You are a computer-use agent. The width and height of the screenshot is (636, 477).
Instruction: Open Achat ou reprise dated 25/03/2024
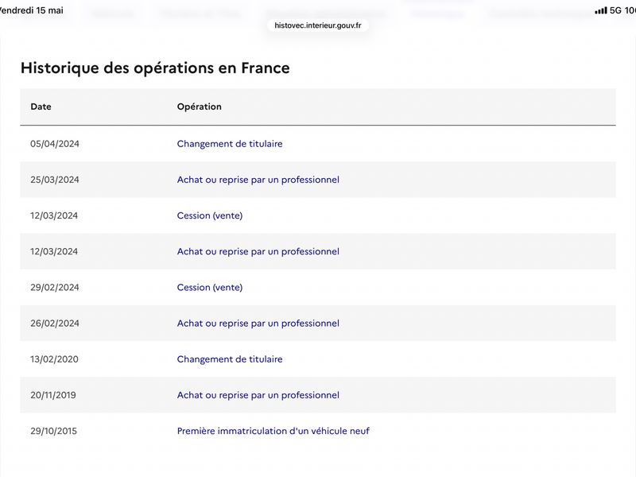258,180
